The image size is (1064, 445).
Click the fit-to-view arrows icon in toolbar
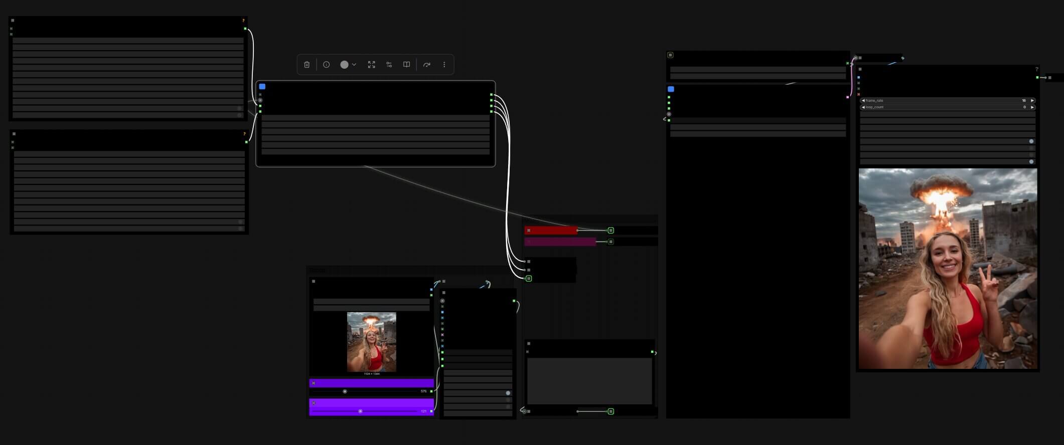click(x=371, y=65)
